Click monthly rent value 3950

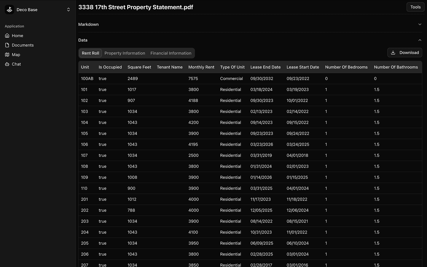pos(193,243)
